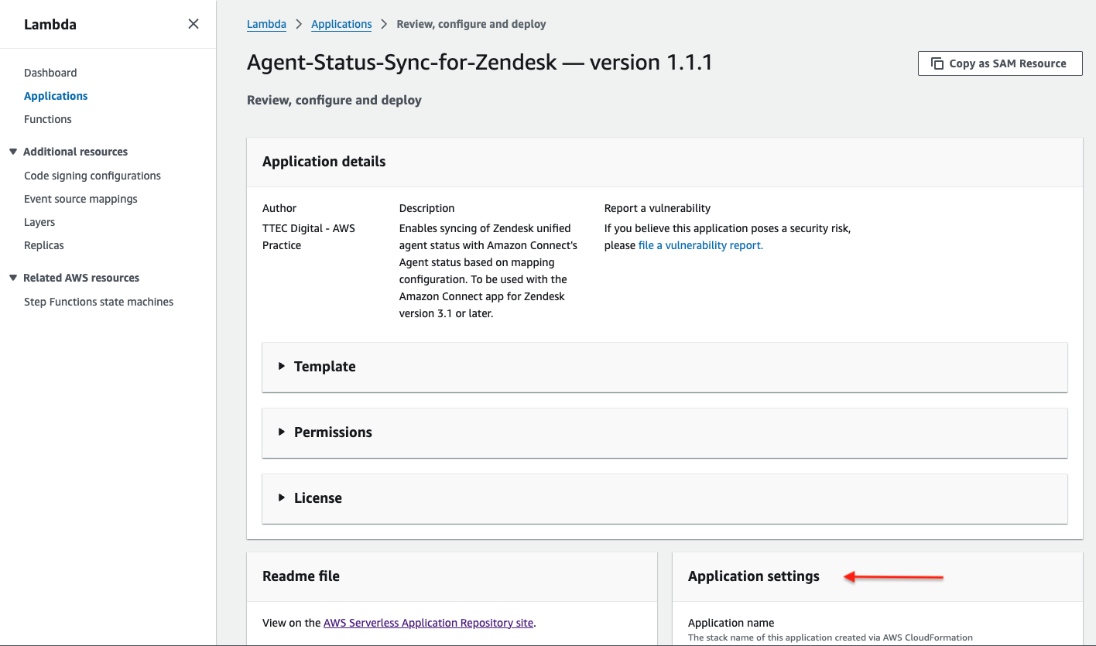Collapse the Related AWS resources section
Screen dimensions: 1096x646
[12, 277]
